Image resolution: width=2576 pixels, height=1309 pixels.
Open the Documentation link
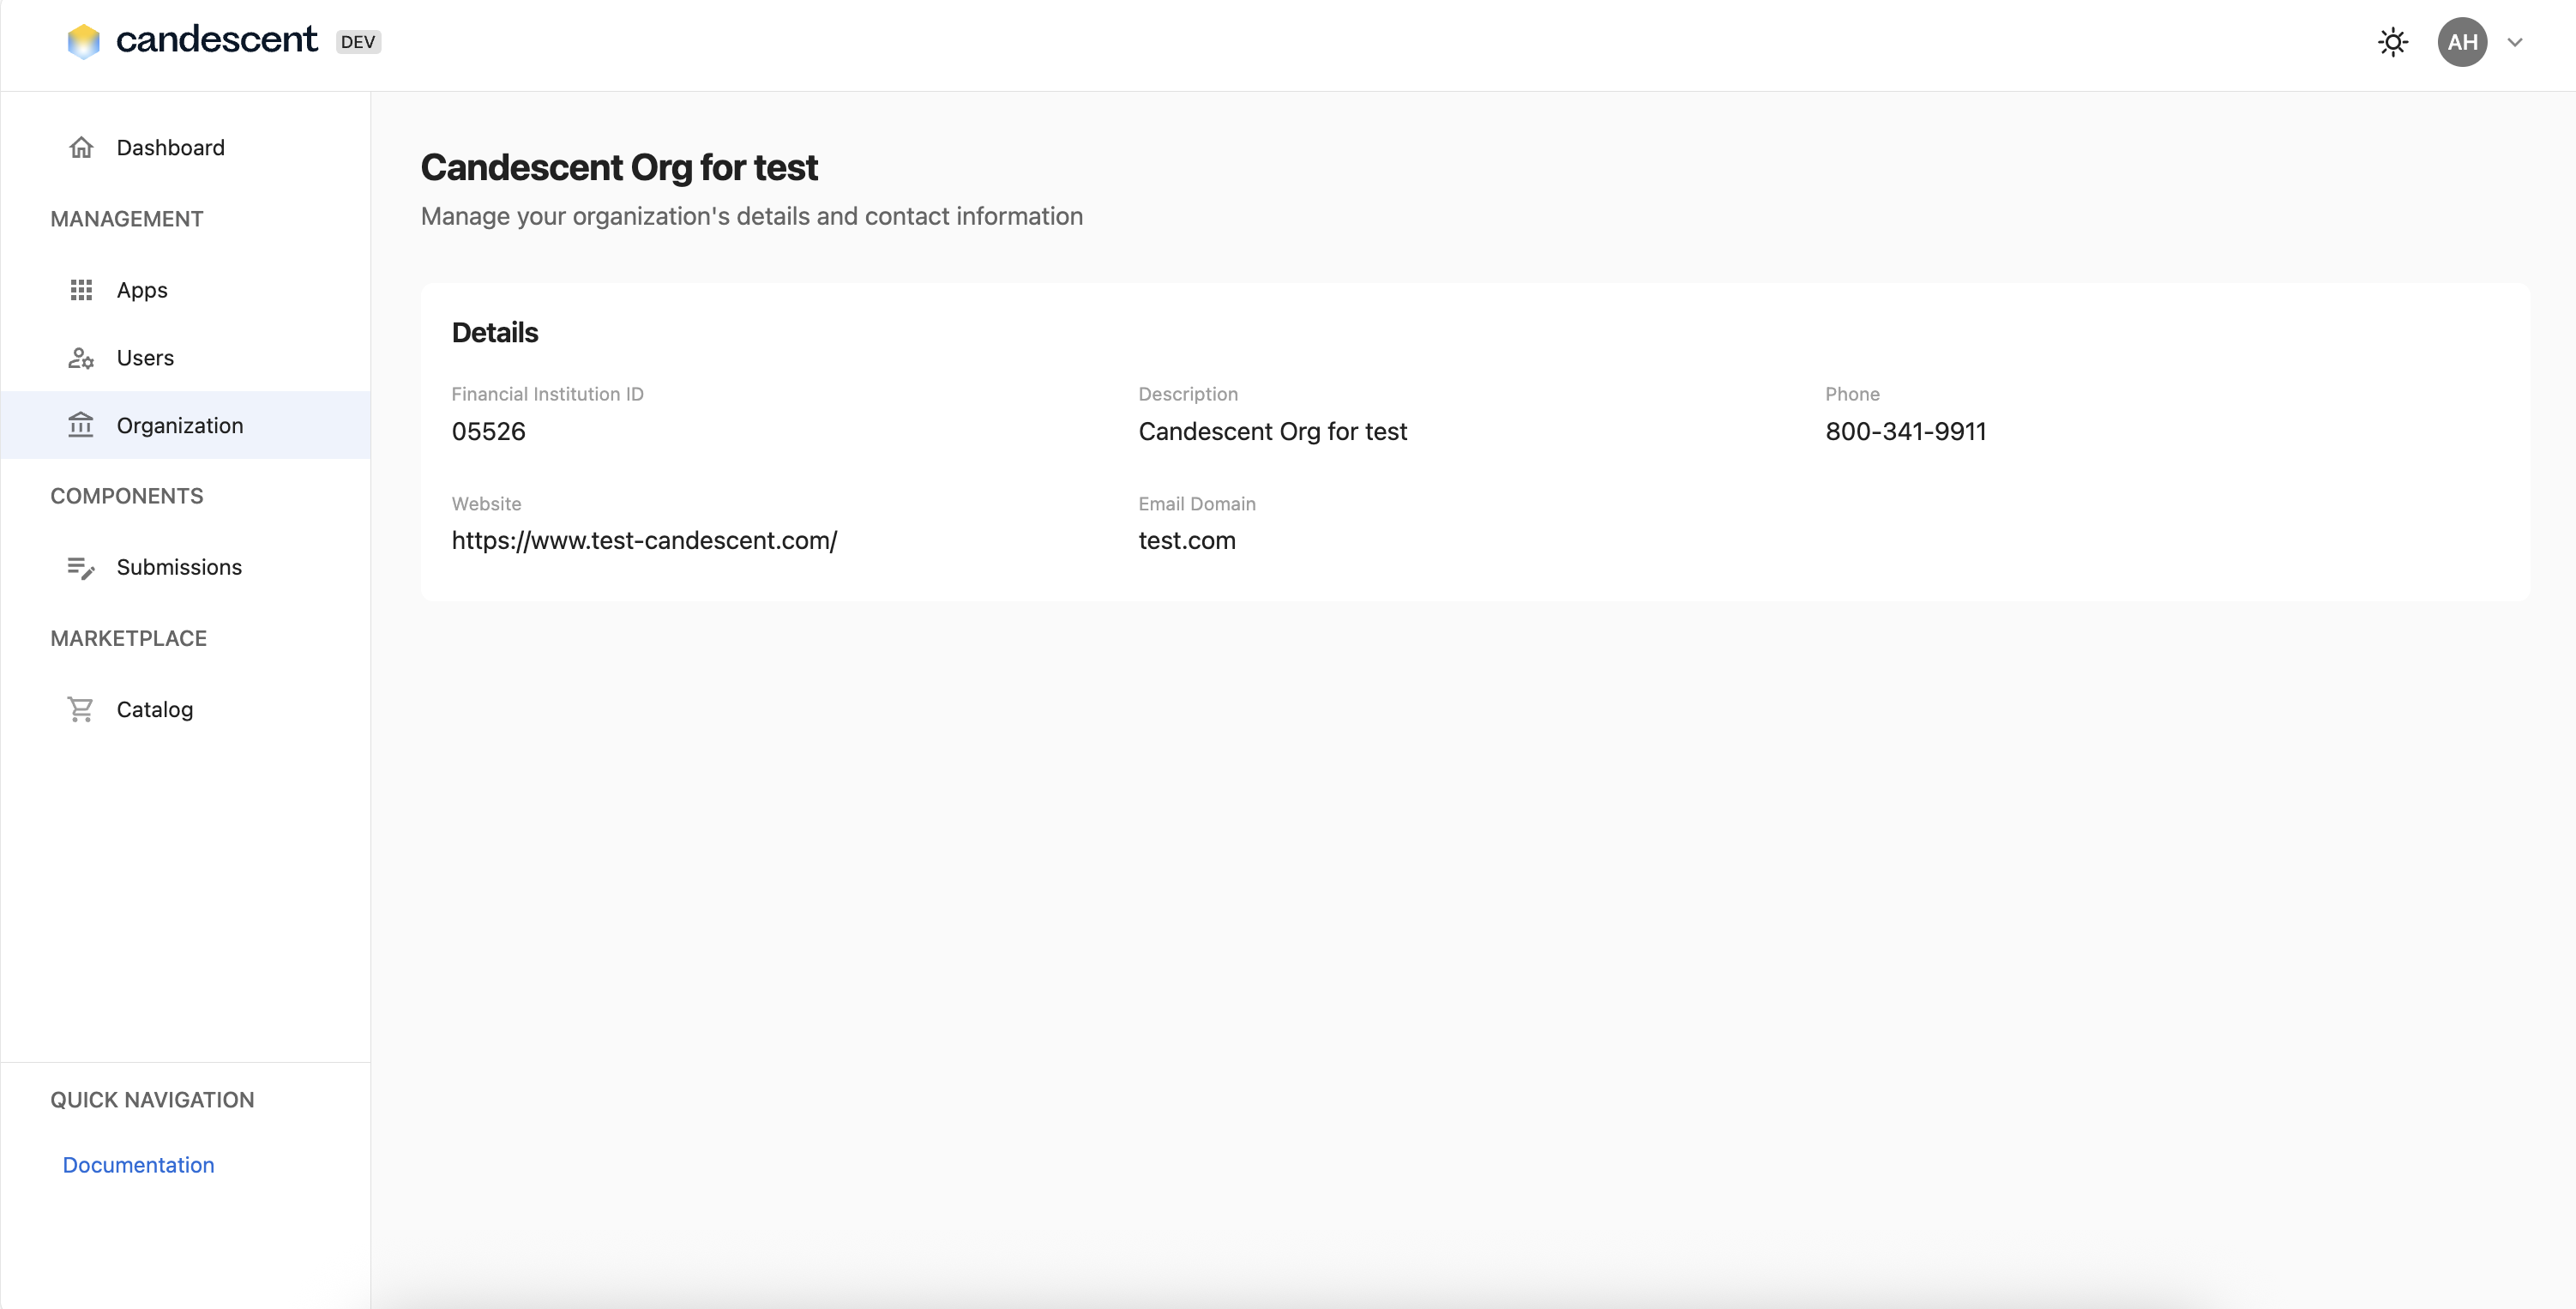138,1164
